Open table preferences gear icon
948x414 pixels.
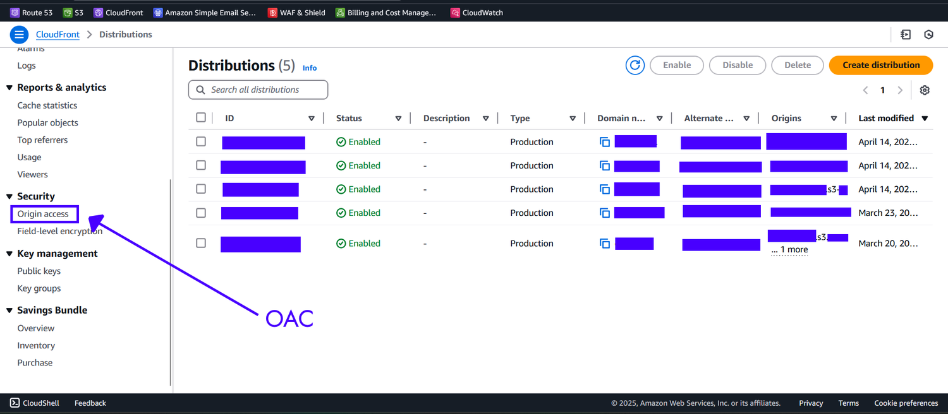925,90
